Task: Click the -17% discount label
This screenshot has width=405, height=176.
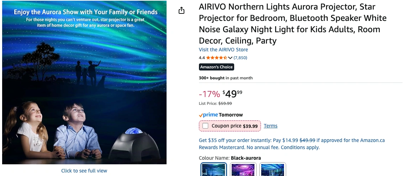Action: click(x=209, y=94)
